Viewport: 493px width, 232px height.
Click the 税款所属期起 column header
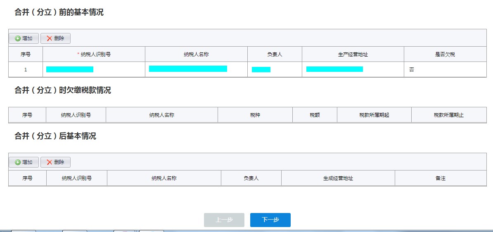(x=374, y=115)
